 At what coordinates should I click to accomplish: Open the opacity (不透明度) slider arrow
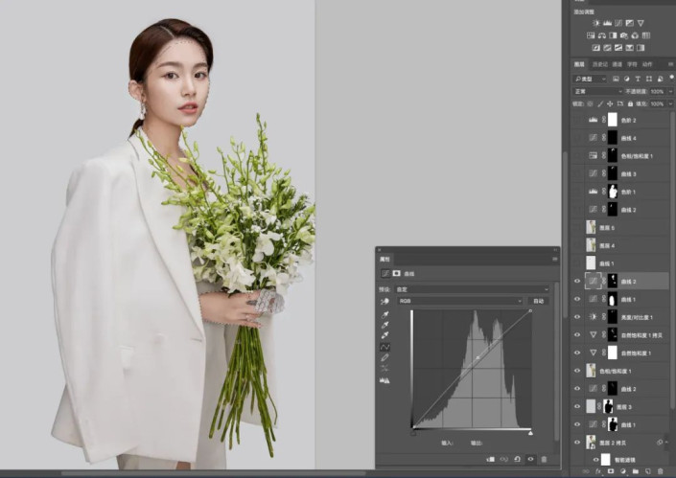point(670,91)
